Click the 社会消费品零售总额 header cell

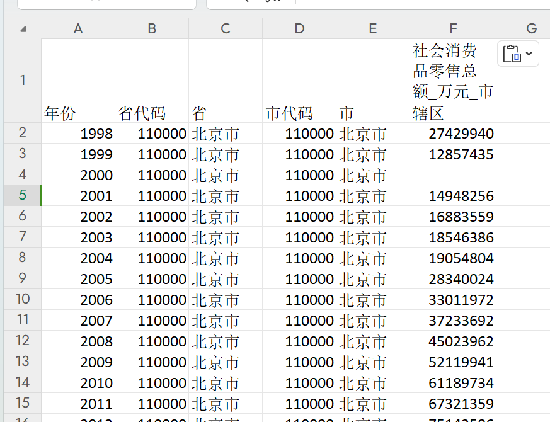pyautogui.click(x=453, y=81)
